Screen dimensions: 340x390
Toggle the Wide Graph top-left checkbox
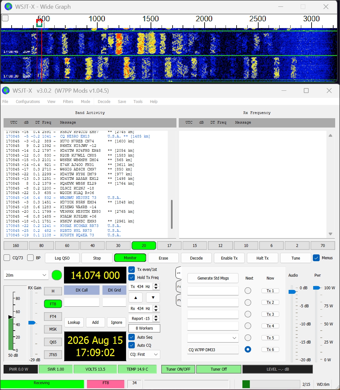[5, 18]
